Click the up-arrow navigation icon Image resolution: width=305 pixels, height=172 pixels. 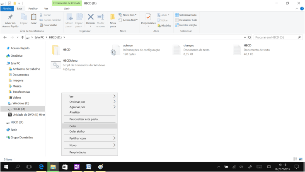point(22,37)
